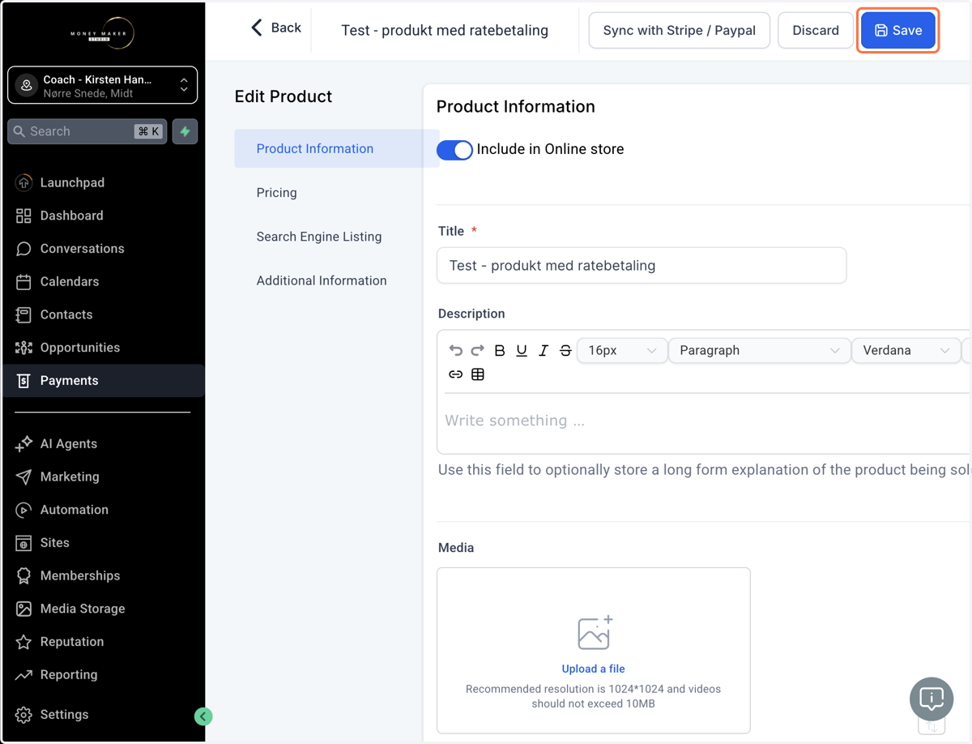Select the Pricing section tab
972x744 pixels.
pyautogui.click(x=277, y=192)
